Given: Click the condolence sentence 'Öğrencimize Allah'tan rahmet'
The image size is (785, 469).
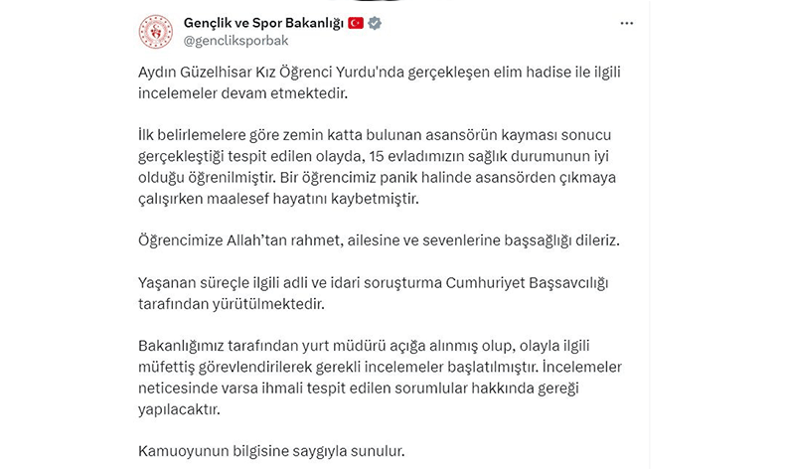Looking at the screenshot, I should pyautogui.click(x=379, y=240).
